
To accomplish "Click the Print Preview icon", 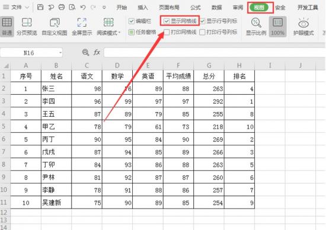I will [x=72, y=7].
